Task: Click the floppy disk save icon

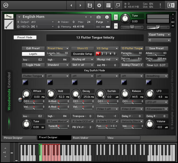Action: point(90,5)
